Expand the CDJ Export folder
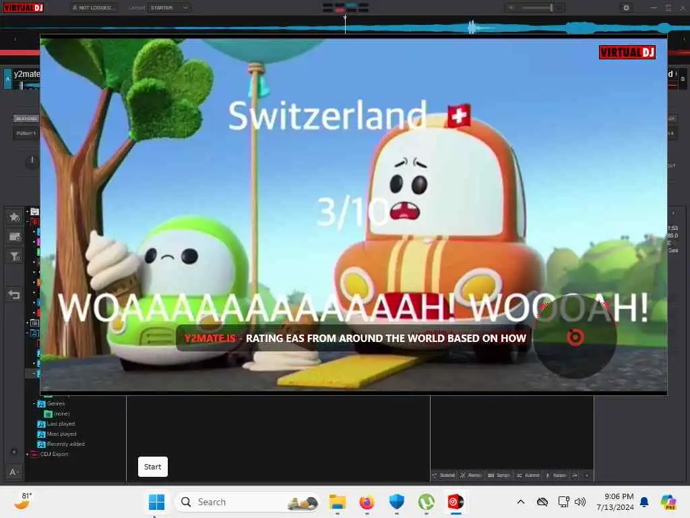The image size is (690, 518). pos(27,454)
